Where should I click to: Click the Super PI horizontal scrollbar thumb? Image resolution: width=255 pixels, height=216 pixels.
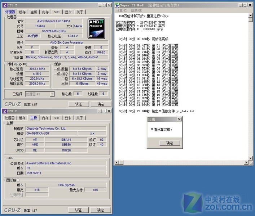(x=121, y=162)
